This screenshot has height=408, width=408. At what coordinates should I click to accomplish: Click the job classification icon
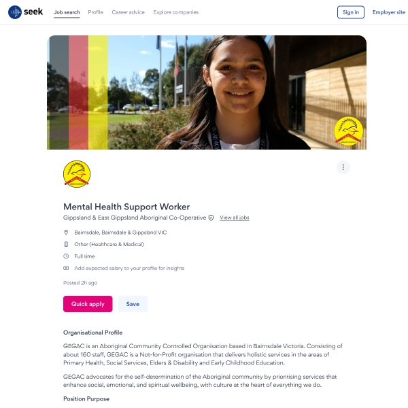coord(66,244)
